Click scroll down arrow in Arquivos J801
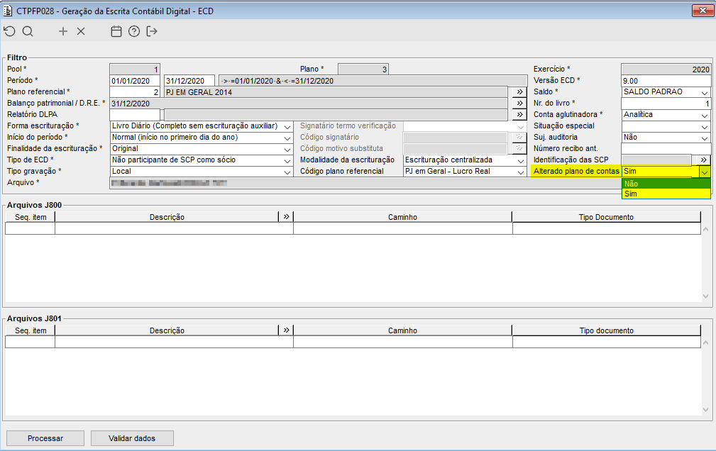 click(x=705, y=409)
